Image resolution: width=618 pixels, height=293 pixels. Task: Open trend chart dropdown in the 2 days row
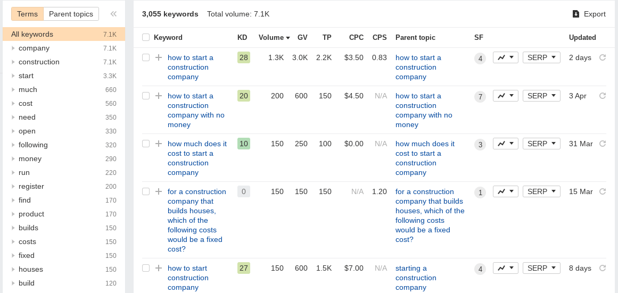point(506,57)
